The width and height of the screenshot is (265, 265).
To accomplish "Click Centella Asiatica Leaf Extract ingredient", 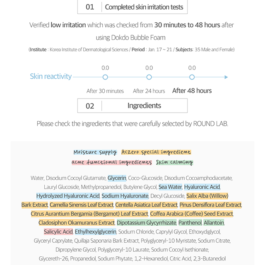I will coord(146,205).
